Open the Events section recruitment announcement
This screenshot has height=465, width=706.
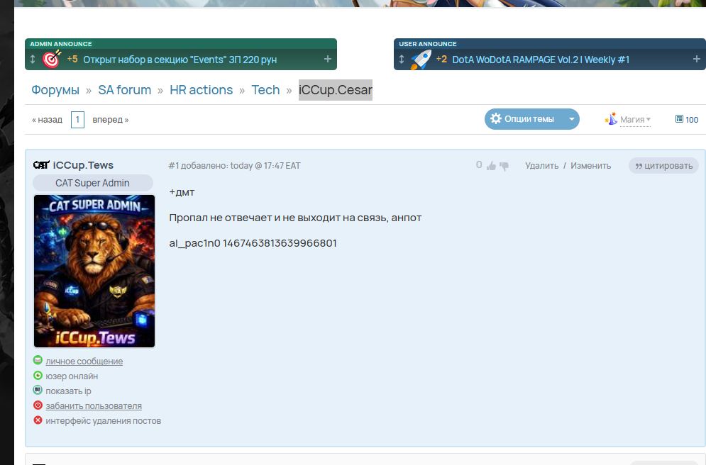point(180,60)
